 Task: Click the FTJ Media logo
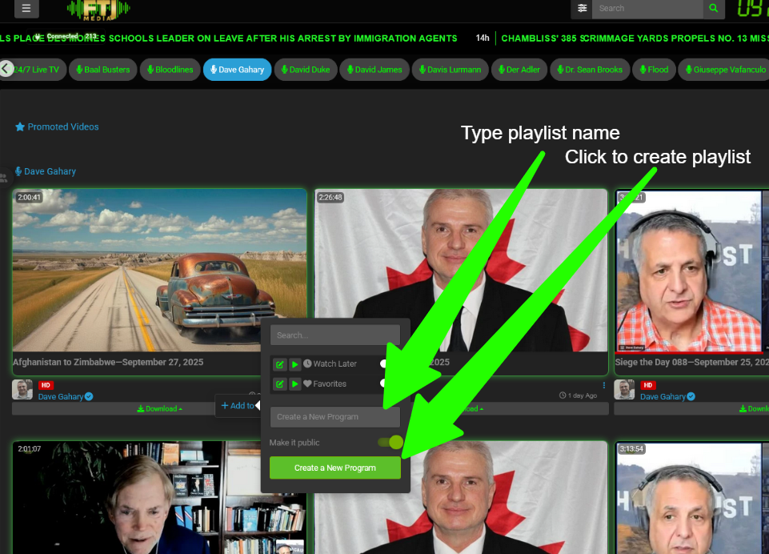[98, 9]
